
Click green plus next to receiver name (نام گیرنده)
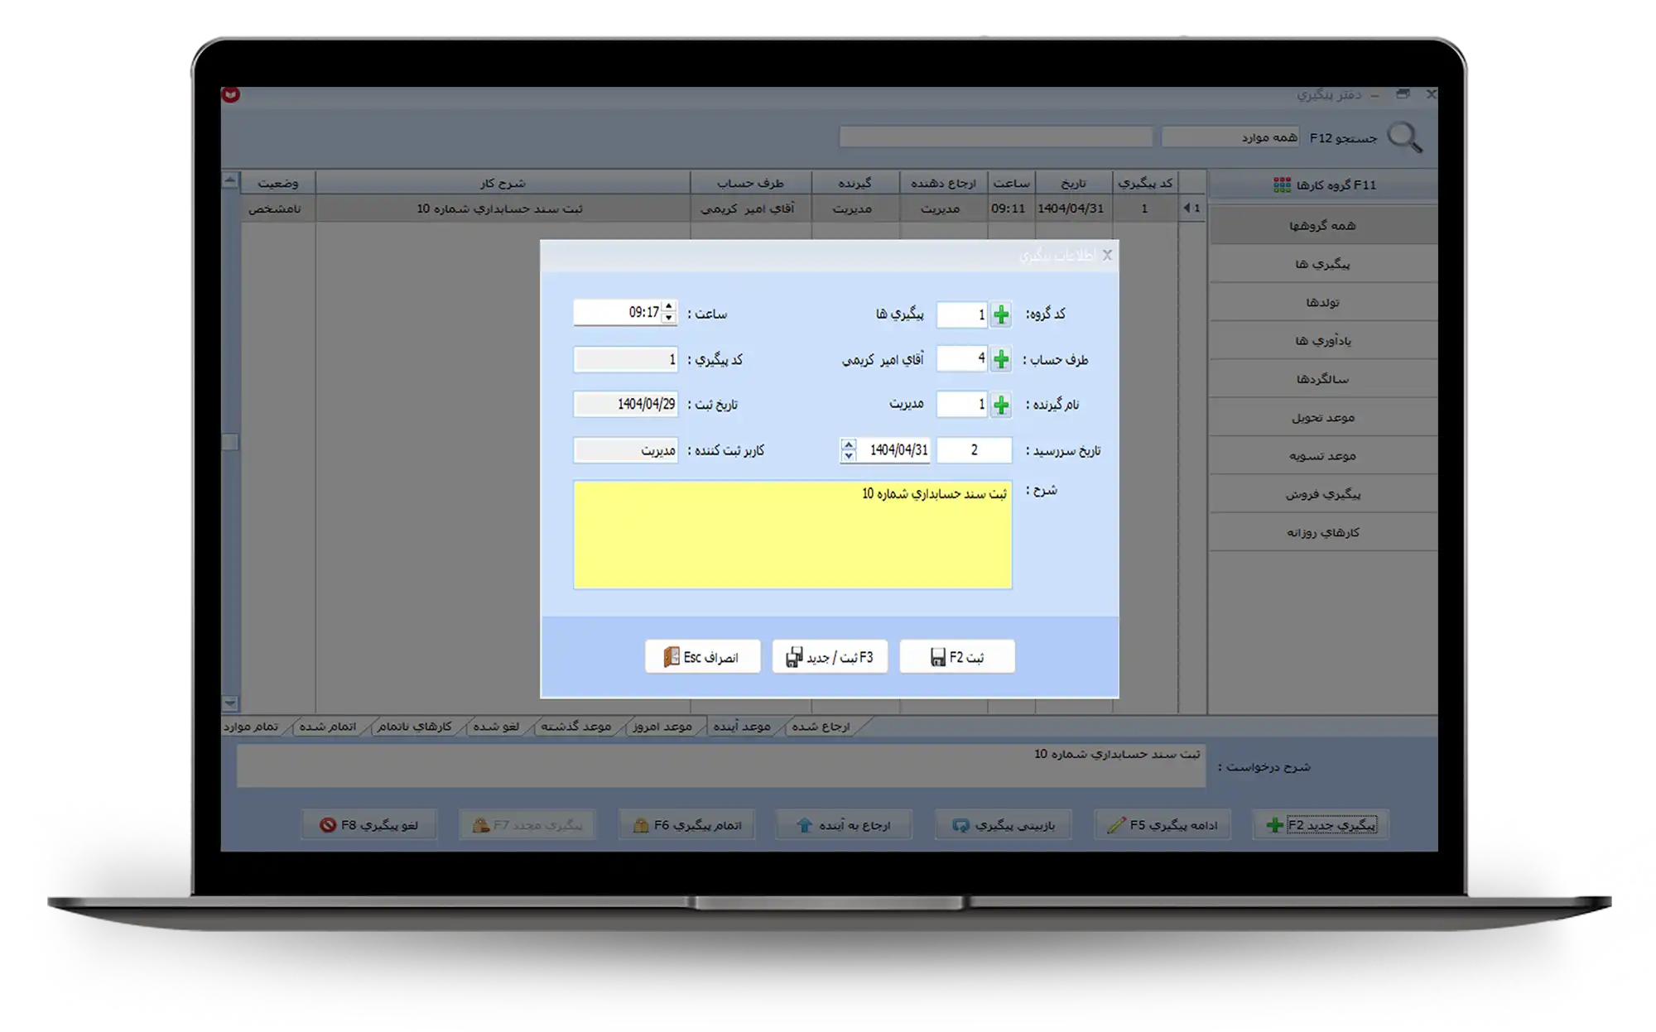tap(1001, 405)
